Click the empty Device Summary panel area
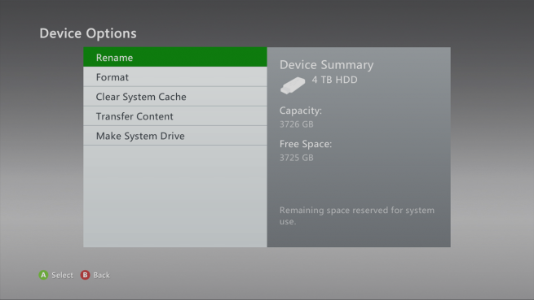The image size is (534, 300). (359, 184)
